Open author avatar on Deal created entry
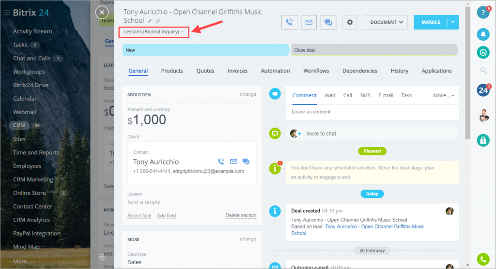This screenshot has height=269, width=496. 449,211
